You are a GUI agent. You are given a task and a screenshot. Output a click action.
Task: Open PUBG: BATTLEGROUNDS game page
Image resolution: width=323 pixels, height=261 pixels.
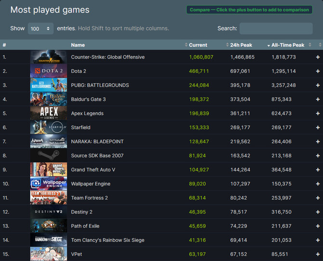click(x=100, y=85)
